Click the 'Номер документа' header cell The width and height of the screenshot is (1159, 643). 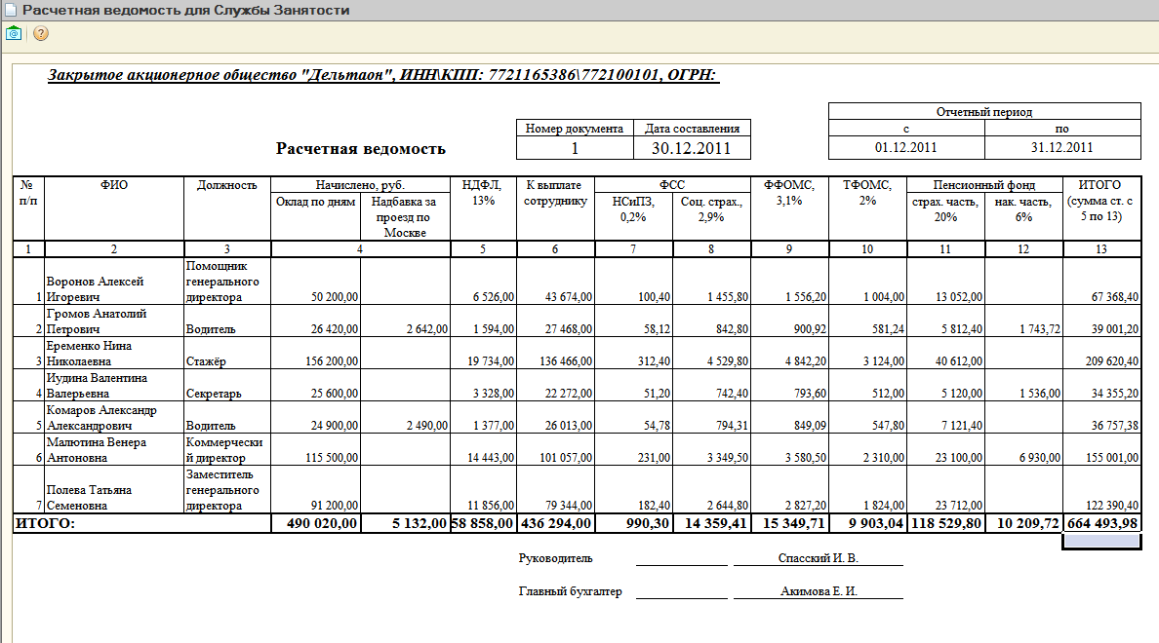click(x=575, y=129)
